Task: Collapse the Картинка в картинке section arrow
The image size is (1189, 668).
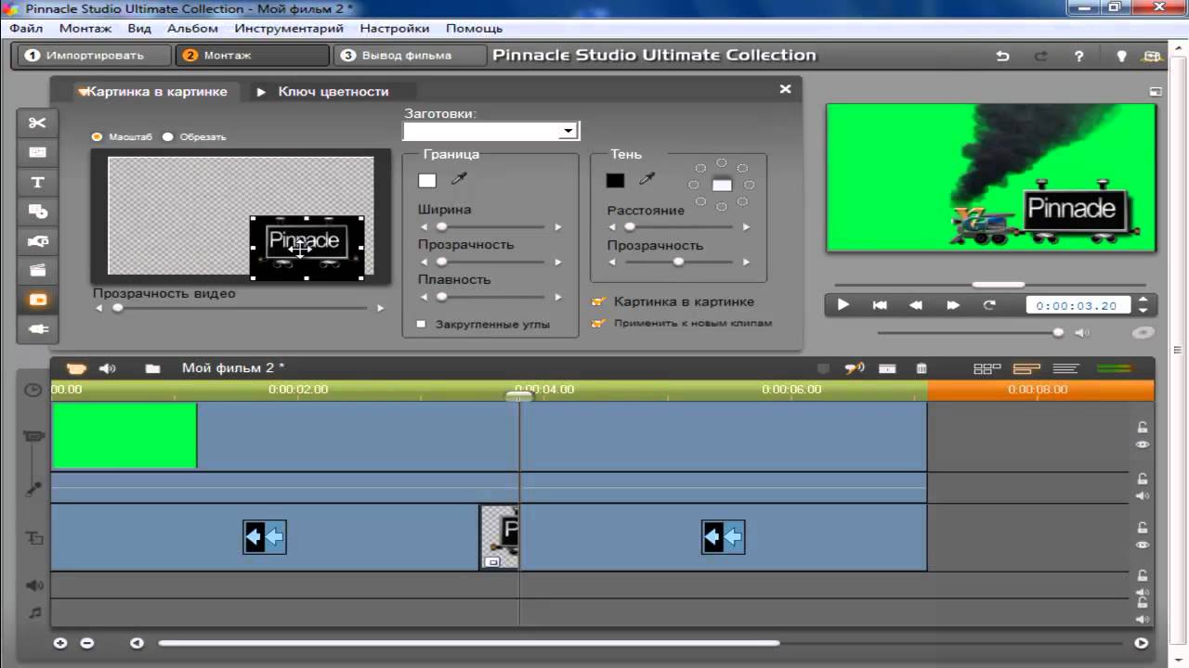Action: (x=83, y=92)
